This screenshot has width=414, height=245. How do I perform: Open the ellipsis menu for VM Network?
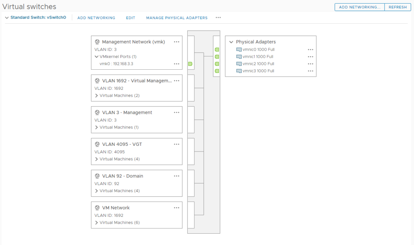(176, 208)
